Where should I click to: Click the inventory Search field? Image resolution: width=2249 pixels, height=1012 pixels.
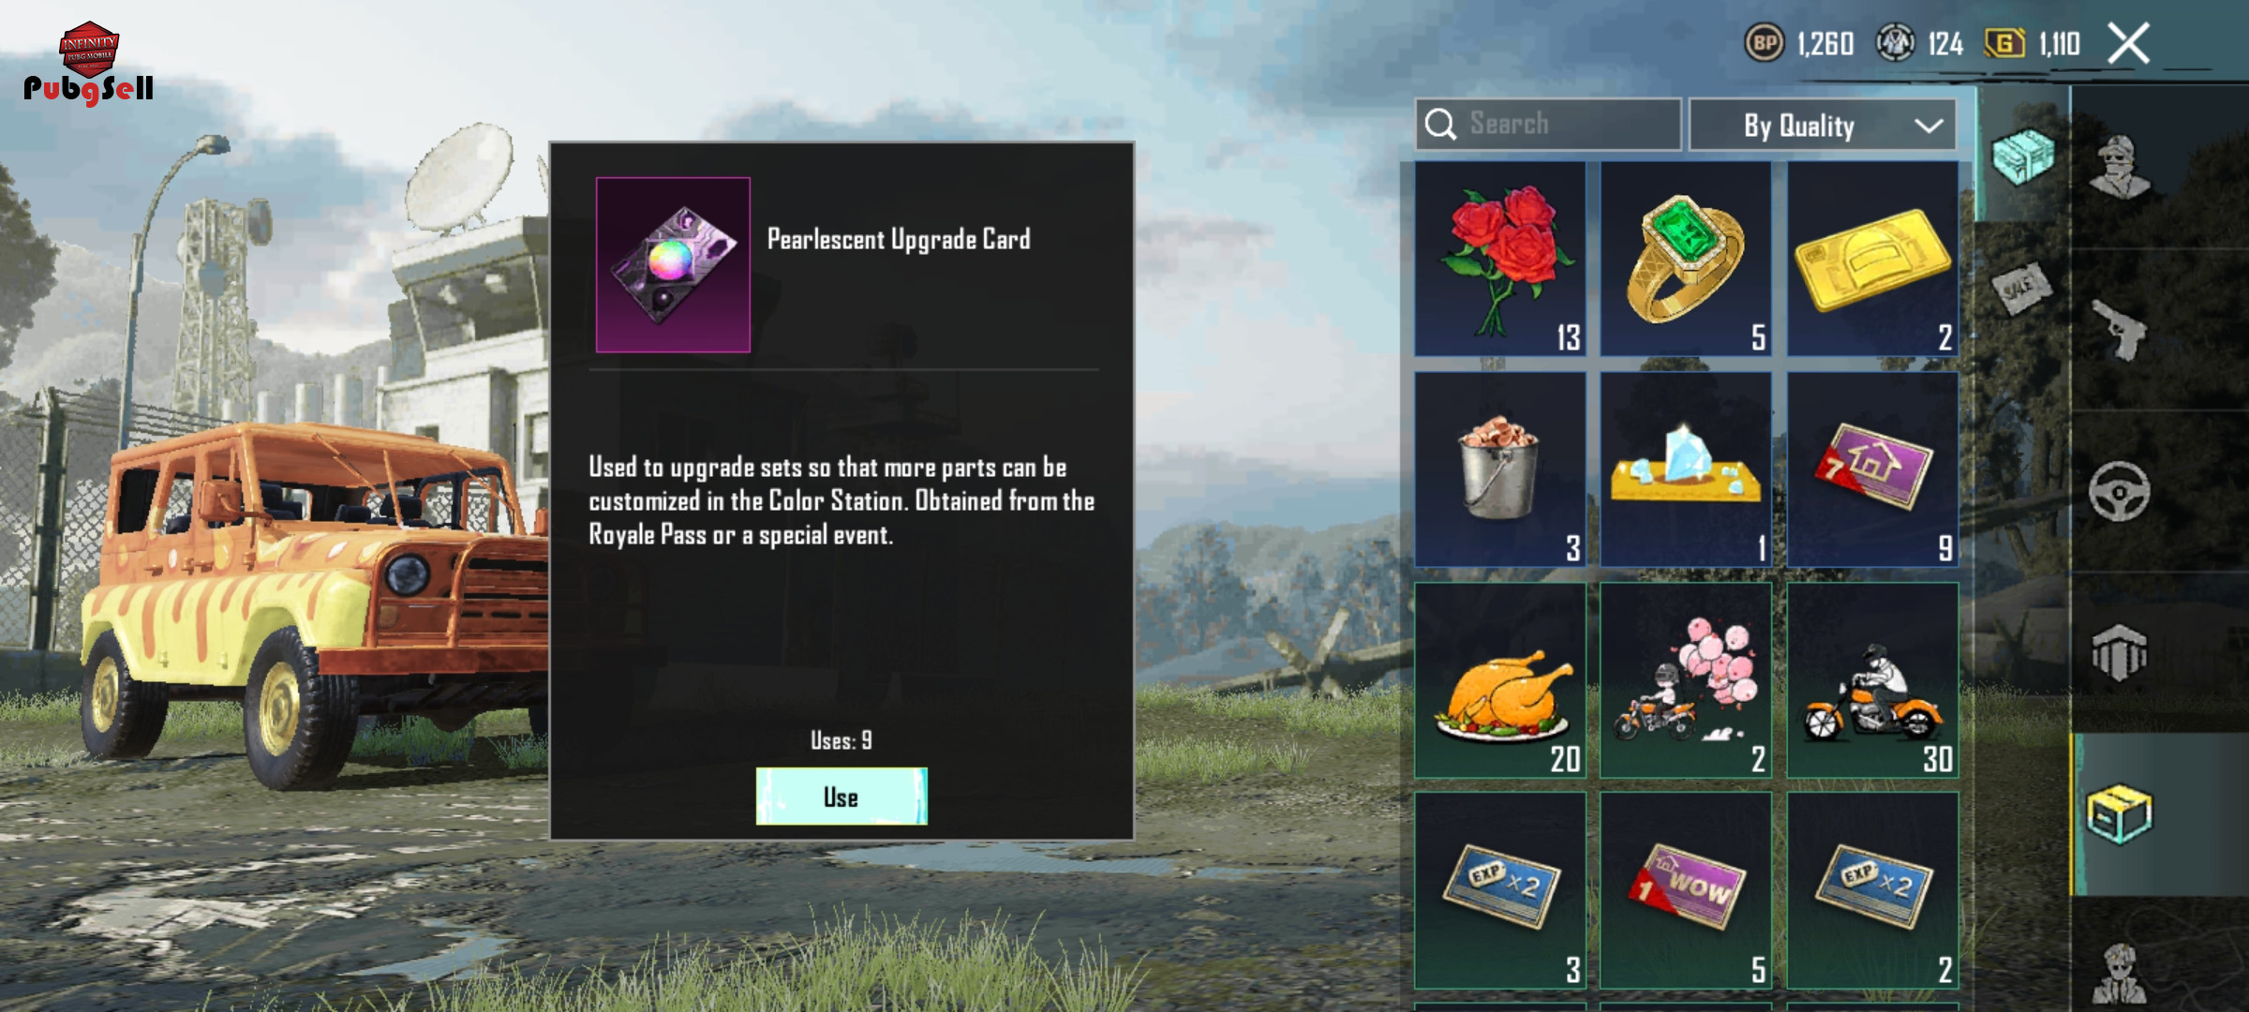click(1548, 124)
